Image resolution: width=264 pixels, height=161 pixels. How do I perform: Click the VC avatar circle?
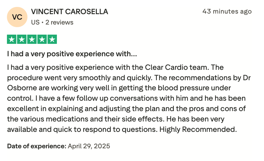tap(17, 17)
